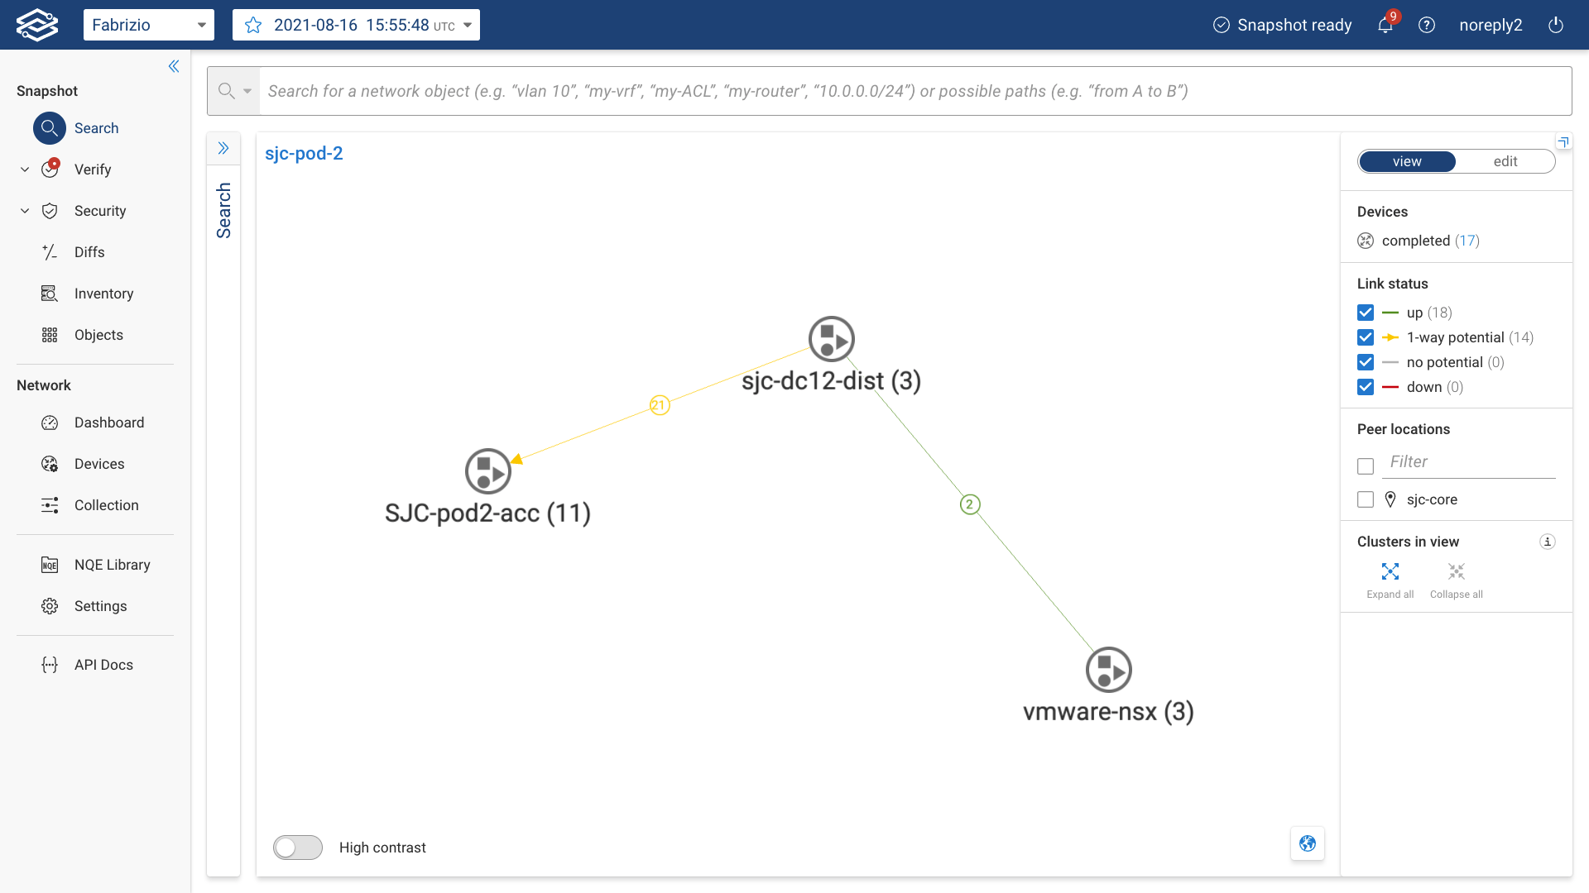1589x893 pixels.
Task: Collapse the left sidebar panel
Action: point(174,66)
